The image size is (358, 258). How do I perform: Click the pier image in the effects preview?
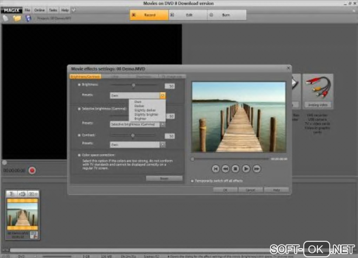[239, 117]
